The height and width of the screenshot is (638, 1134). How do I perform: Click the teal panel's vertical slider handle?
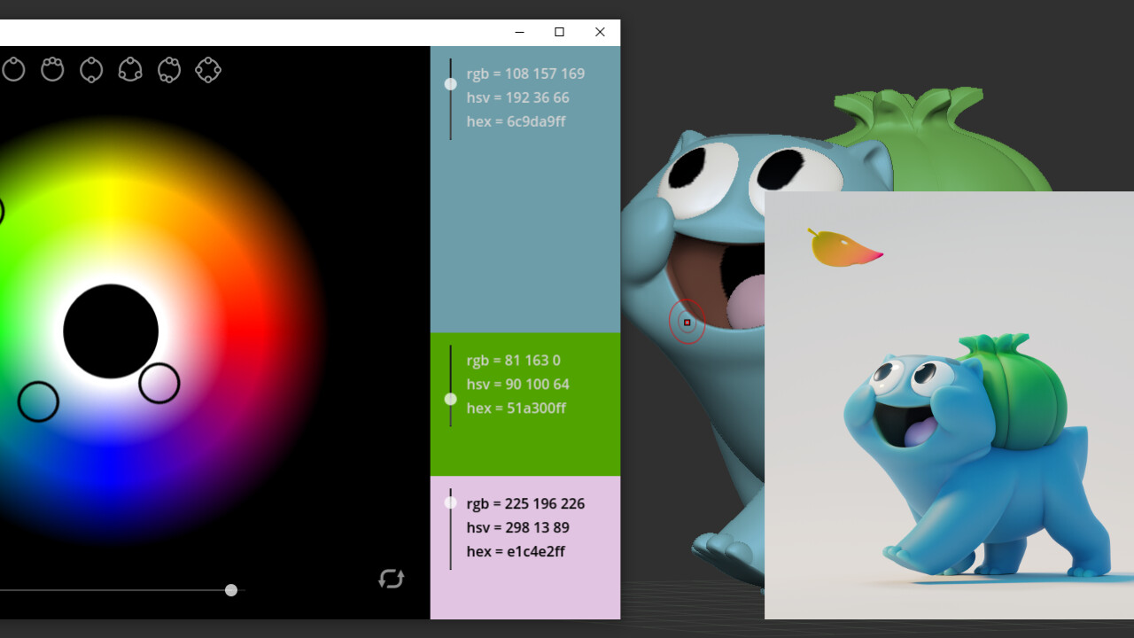coord(450,83)
